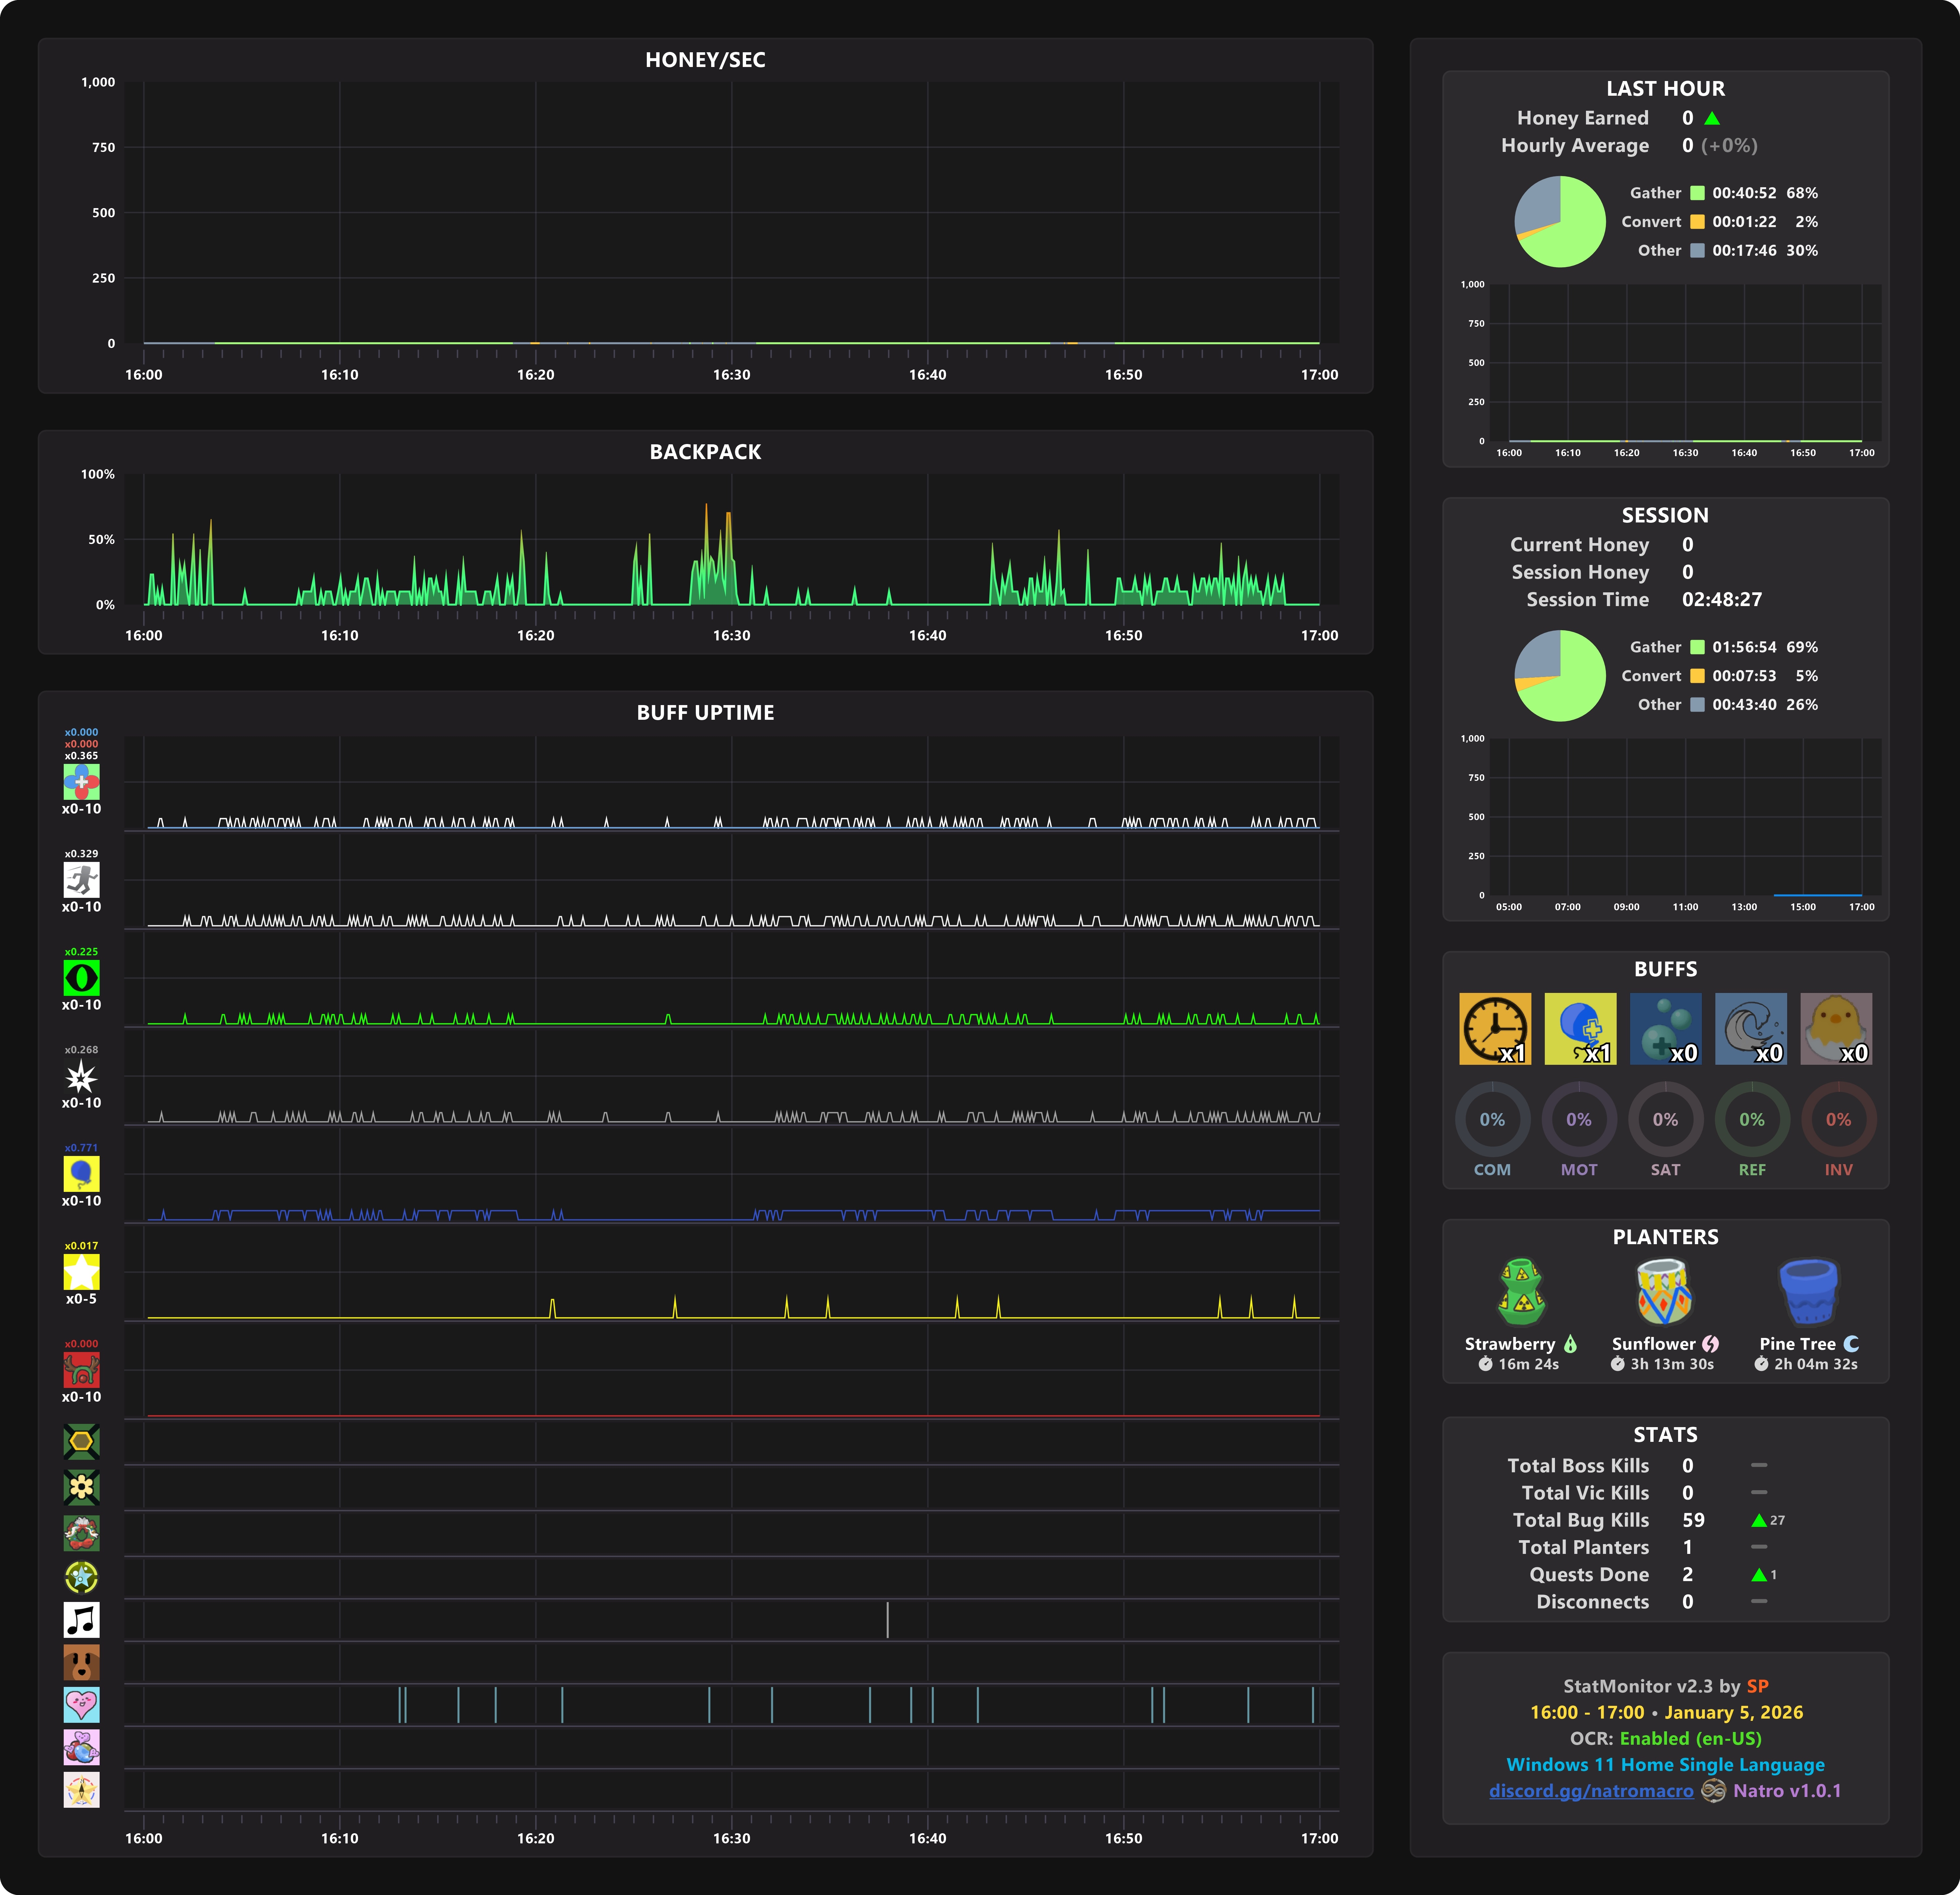Viewport: 1960px width, 1895px height.
Task: Click the Christmas wreath buff icon
Action: 81,1532
